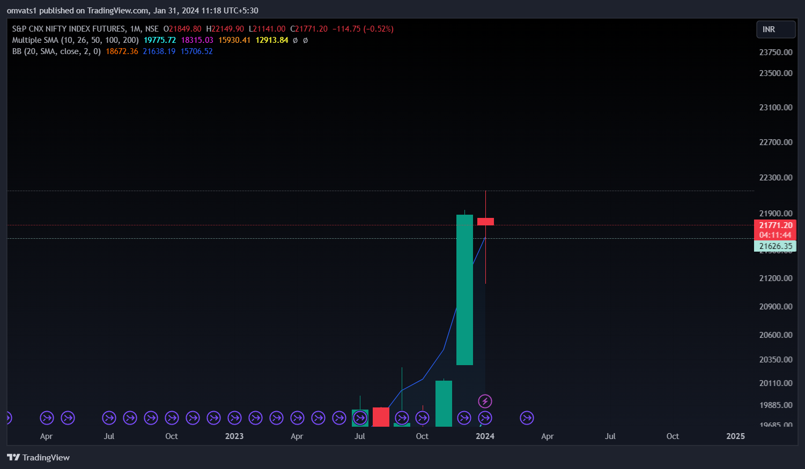Click the Bollinger lower value 15706.52

click(x=196, y=51)
